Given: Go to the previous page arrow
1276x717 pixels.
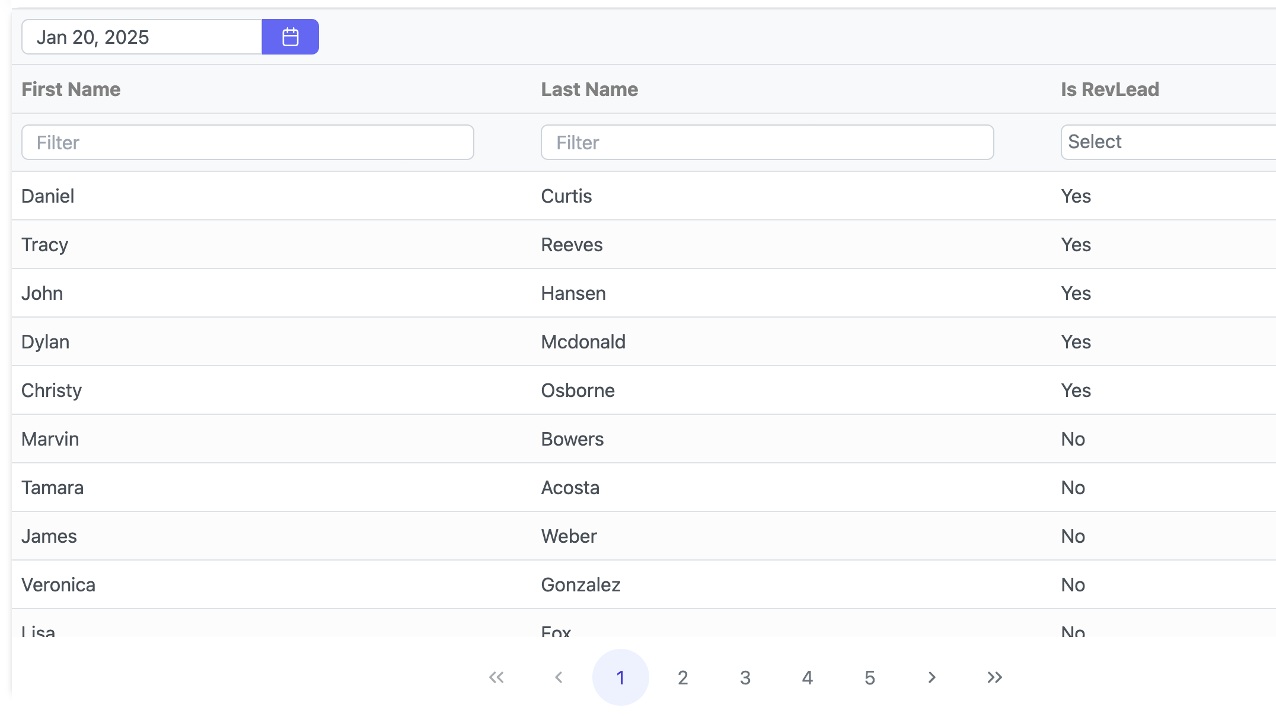Looking at the screenshot, I should click(559, 677).
